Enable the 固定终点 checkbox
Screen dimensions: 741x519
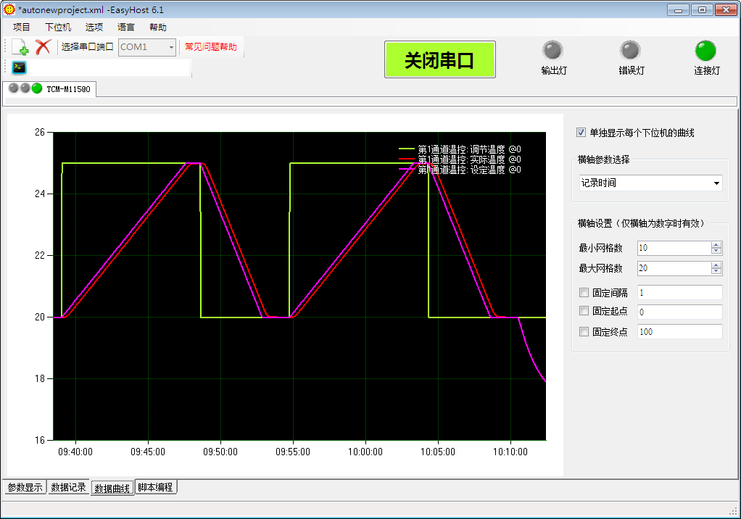(x=584, y=331)
